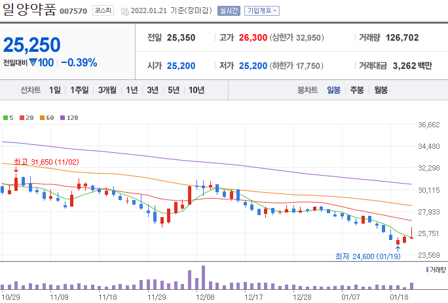Image resolution: width=448 pixels, height=303 pixels.
Task: Select the 1년 line chart tab
Action: (x=132, y=90)
